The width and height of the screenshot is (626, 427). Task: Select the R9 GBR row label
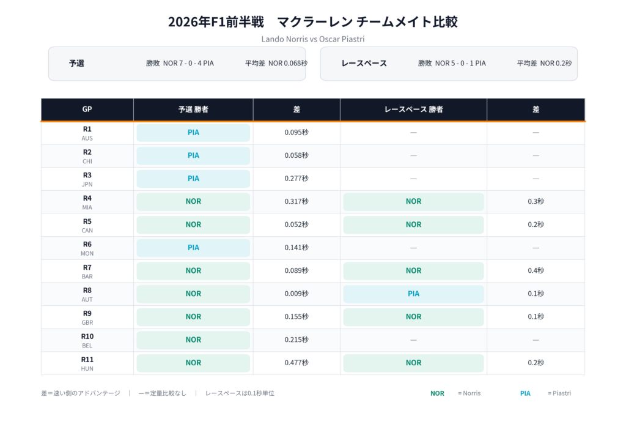(x=87, y=317)
